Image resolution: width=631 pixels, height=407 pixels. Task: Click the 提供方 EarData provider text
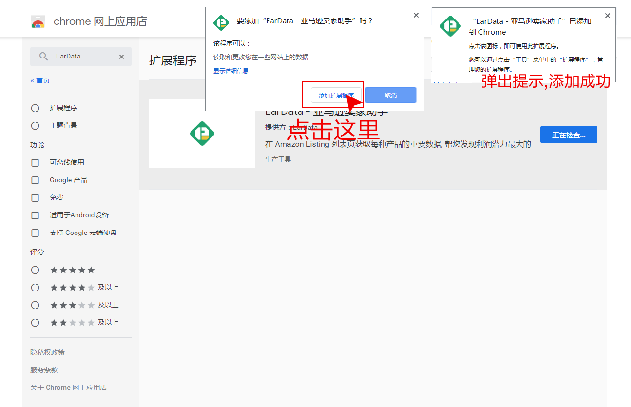click(x=291, y=127)
